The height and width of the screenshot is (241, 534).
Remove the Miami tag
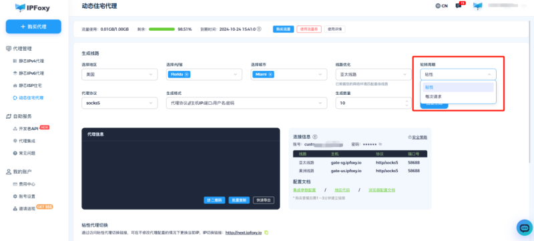click(x=270, y=75)
